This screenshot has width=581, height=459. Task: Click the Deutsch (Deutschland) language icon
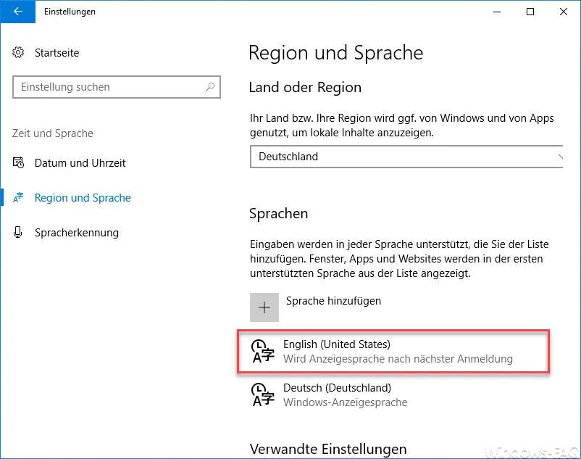[x=263, y=394]
